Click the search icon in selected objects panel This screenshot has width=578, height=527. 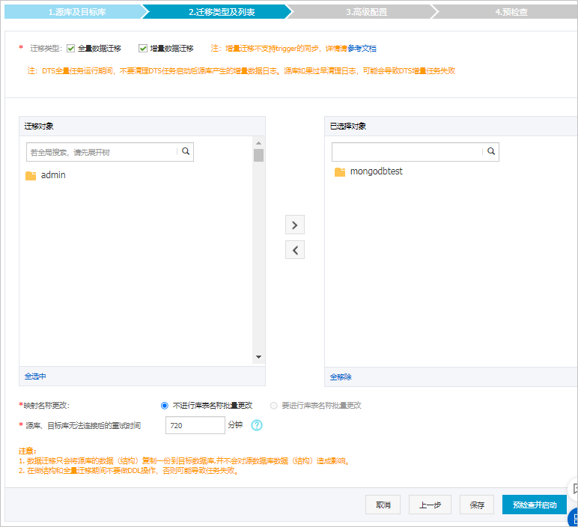(491, 151)
